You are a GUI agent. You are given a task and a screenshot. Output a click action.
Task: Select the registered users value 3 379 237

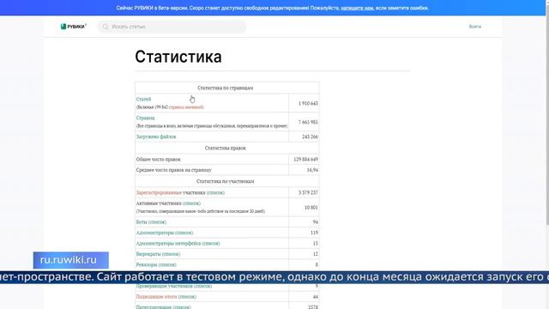tap(308, 192)
